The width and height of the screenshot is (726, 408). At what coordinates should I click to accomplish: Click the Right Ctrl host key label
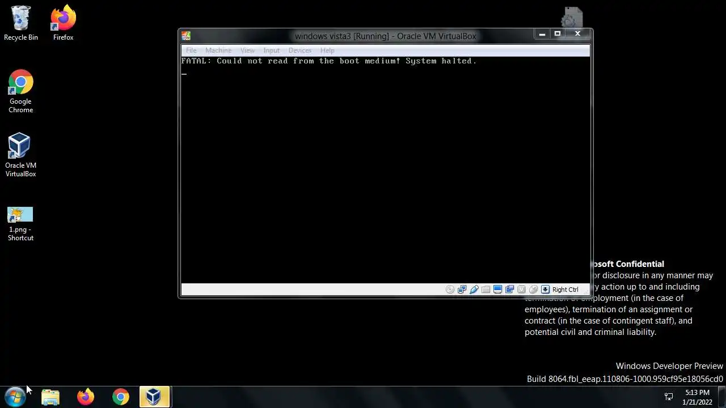point(565,290)
